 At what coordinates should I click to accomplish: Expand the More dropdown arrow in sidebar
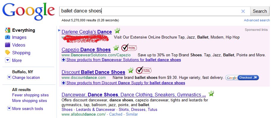[x=7, y=60]
